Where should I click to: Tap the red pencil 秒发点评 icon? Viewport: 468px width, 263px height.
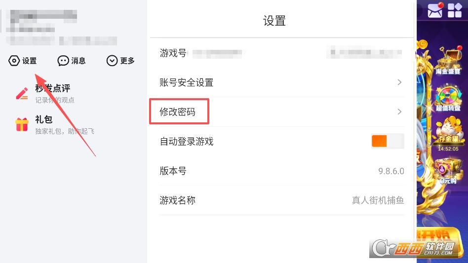(x=22, y=93)
